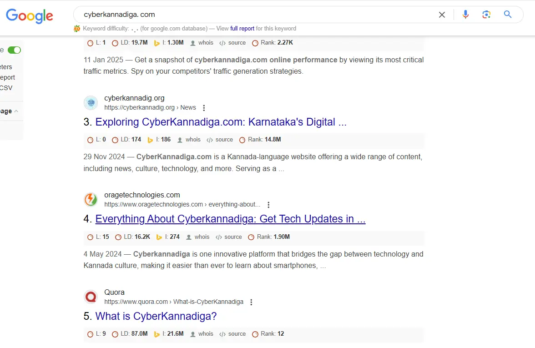535x348 pixels.
Task: Click the SEOquake keyword difficulty icon
Action: click(77, 29)
